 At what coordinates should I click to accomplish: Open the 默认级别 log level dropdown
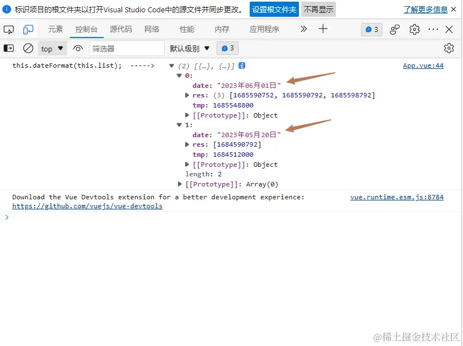[190, 48]
